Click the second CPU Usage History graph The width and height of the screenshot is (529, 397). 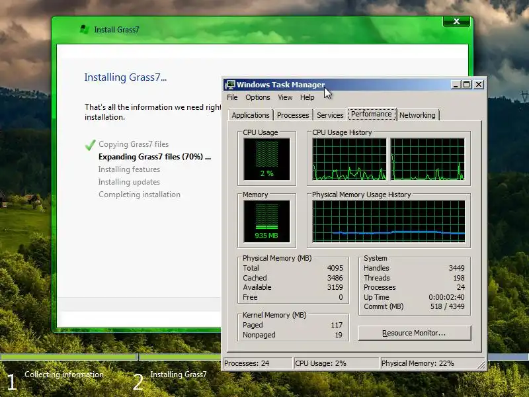pos(427,159)
